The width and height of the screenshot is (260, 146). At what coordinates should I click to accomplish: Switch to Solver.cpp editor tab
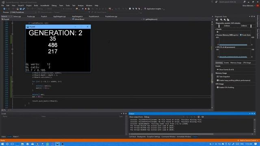[x=17, y=17]
